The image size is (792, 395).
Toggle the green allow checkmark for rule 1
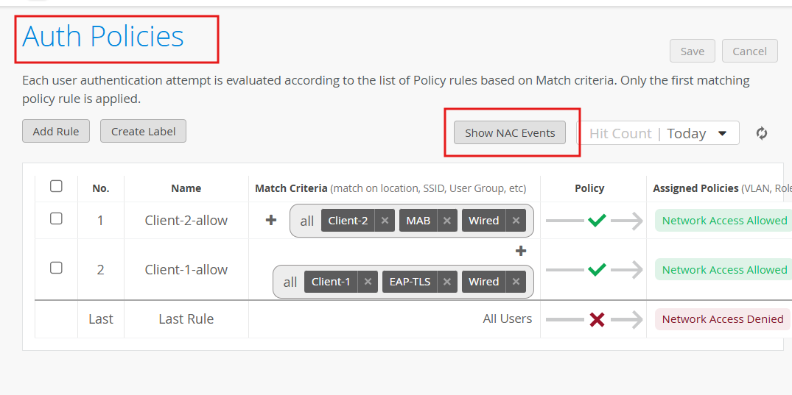pyautogui.click(x=597, y=221)
